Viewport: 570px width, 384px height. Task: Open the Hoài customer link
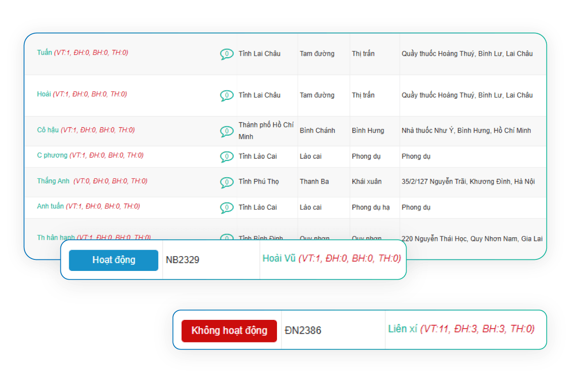[x=44, y=94]
